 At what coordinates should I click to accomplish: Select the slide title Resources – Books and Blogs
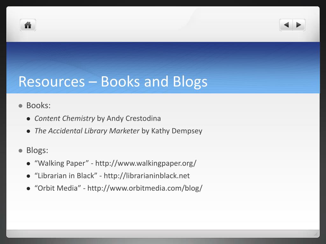click(x=113, y=82)
